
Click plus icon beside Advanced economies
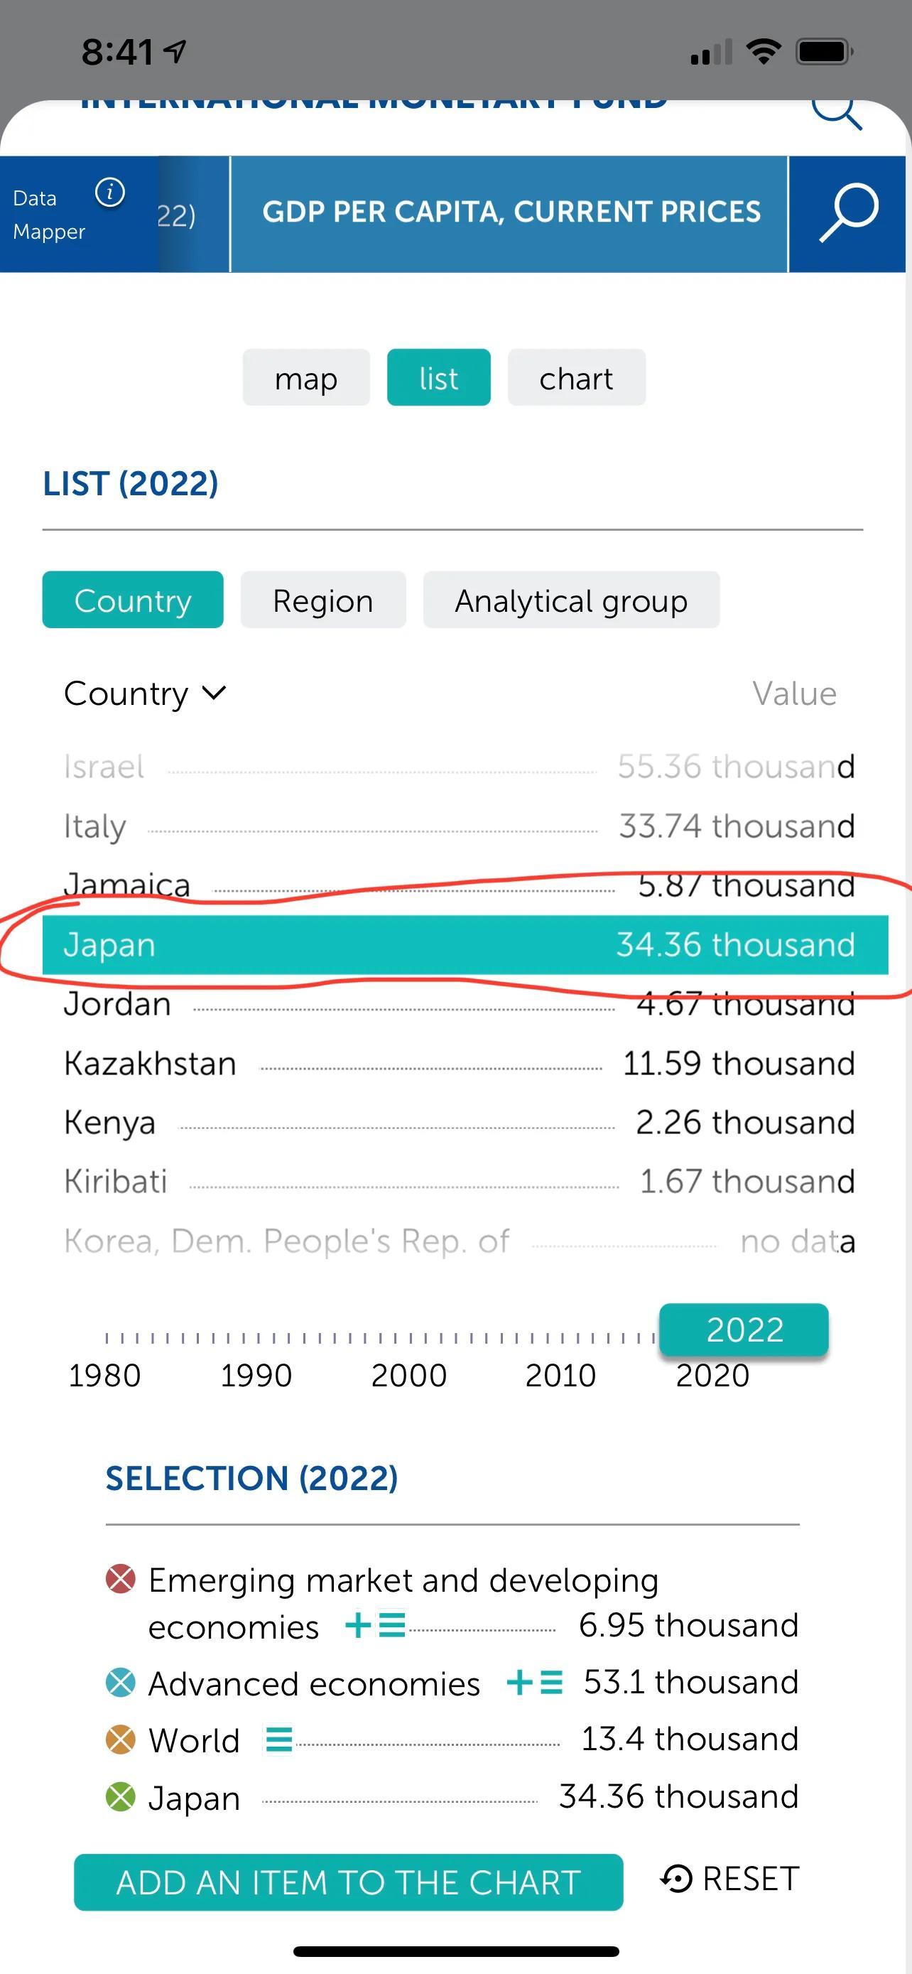[519, 1682]
